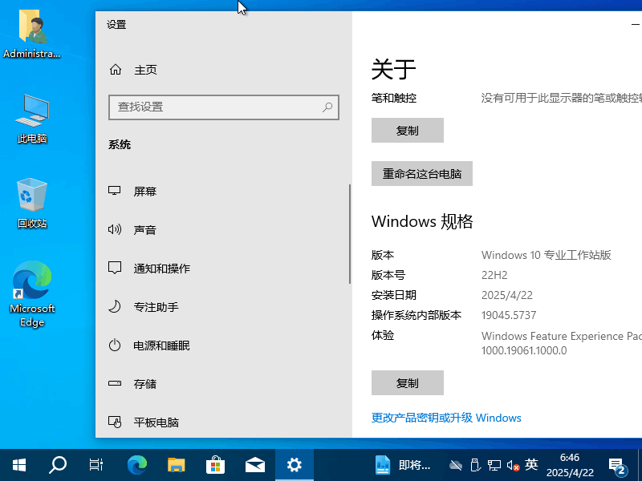Select the 屏幕 display icon
This screenshot has height=481, width=642.
pyautogui.click(x=114, y=191)
